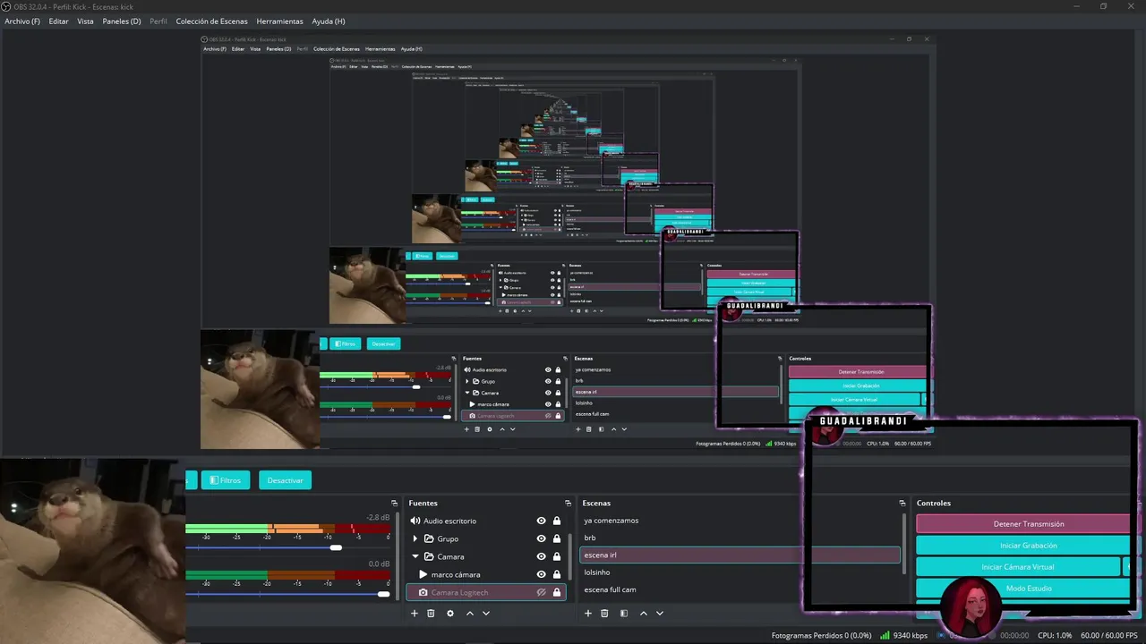Viewport: 1146px width, 644px height.
Task: Click the Escenas list scrollbar
Action: click(x=905, y=544)
